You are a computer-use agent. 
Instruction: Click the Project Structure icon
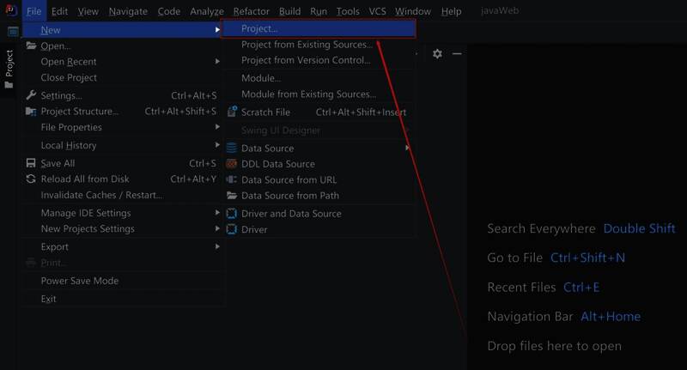(32, 112)
